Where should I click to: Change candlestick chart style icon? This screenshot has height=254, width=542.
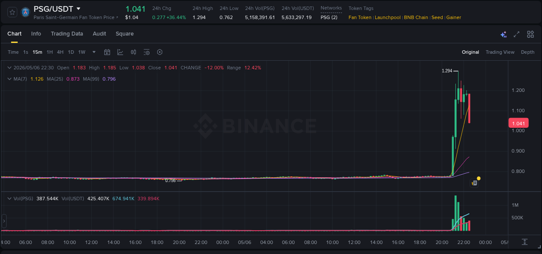point(134,52)
